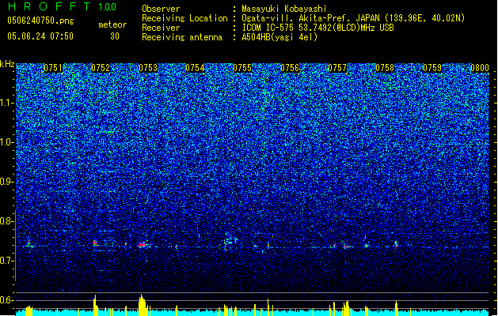
Task: Click the 'Receiver' field label
Action: coord(161,28)
